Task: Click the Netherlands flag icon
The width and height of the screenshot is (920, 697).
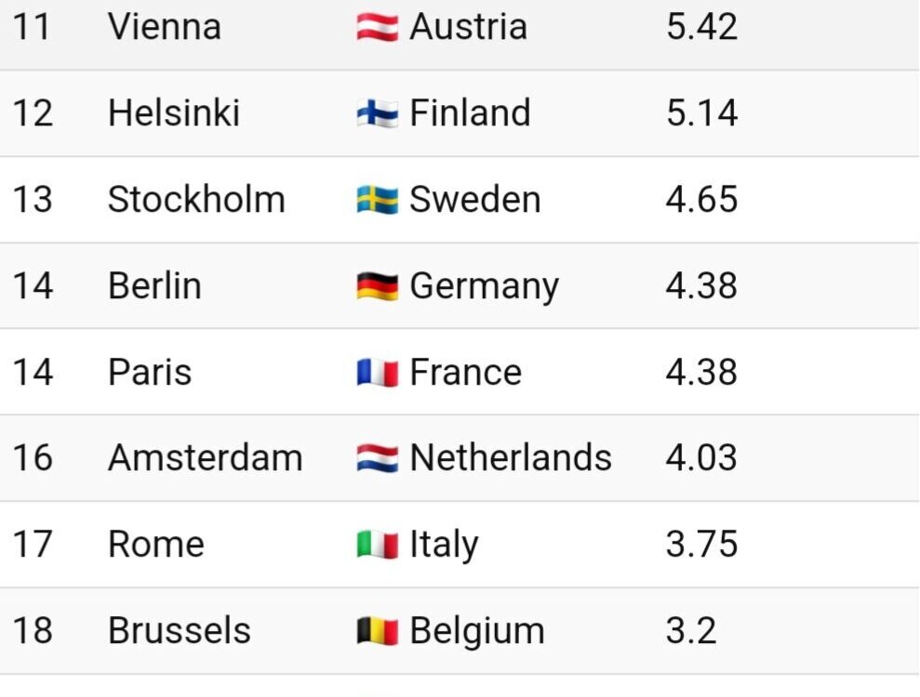Action: (x=378, y=458)
